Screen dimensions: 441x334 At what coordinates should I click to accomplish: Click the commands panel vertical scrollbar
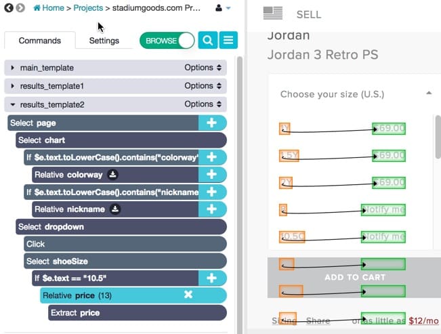point(240,194)
